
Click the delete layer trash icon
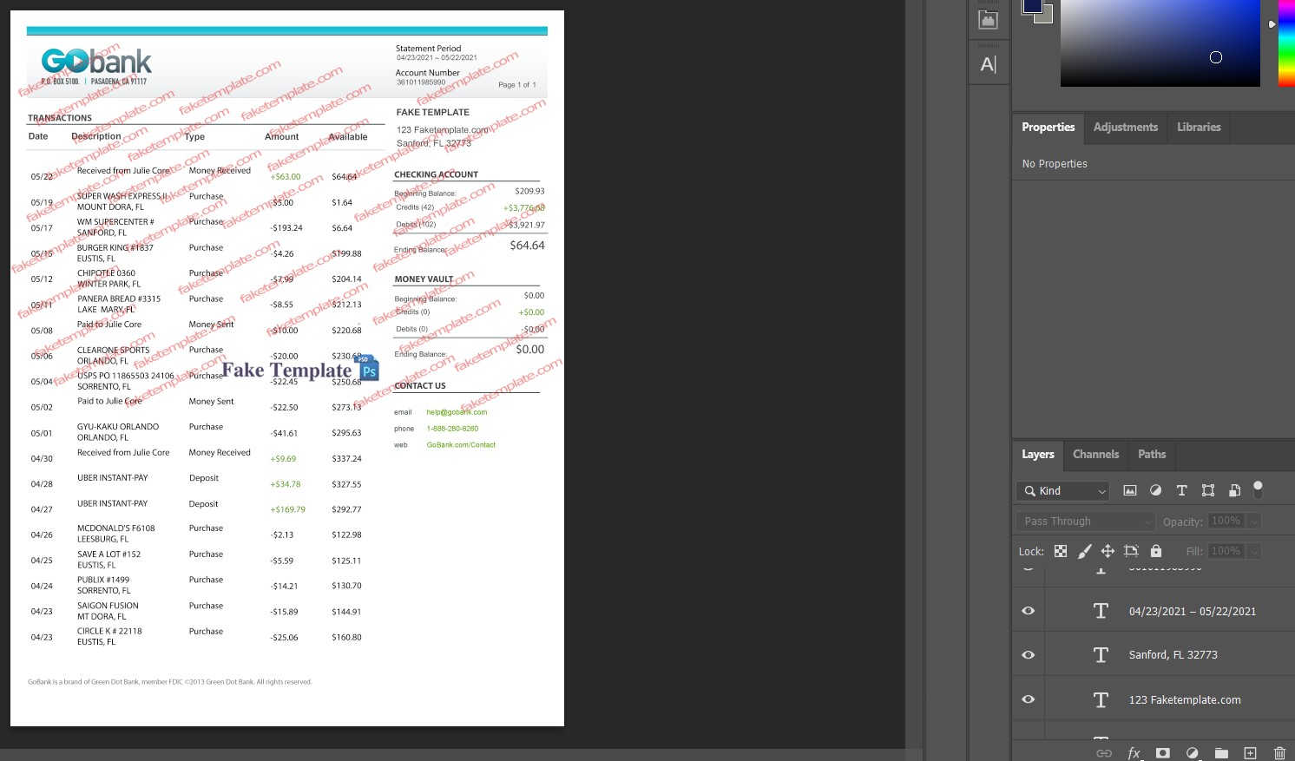pyautogui.click(x=1279, y=753)
